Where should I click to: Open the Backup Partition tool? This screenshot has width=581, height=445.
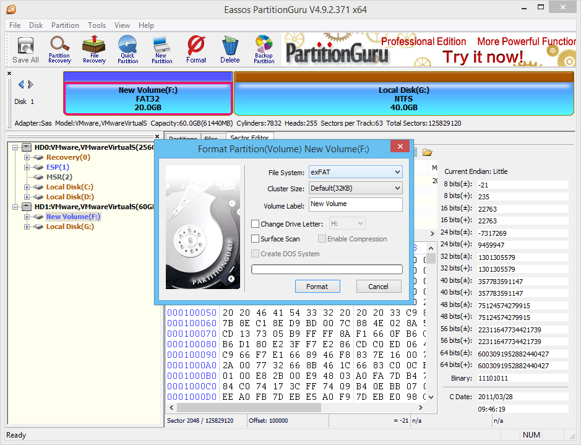click(x=264, y=50)
